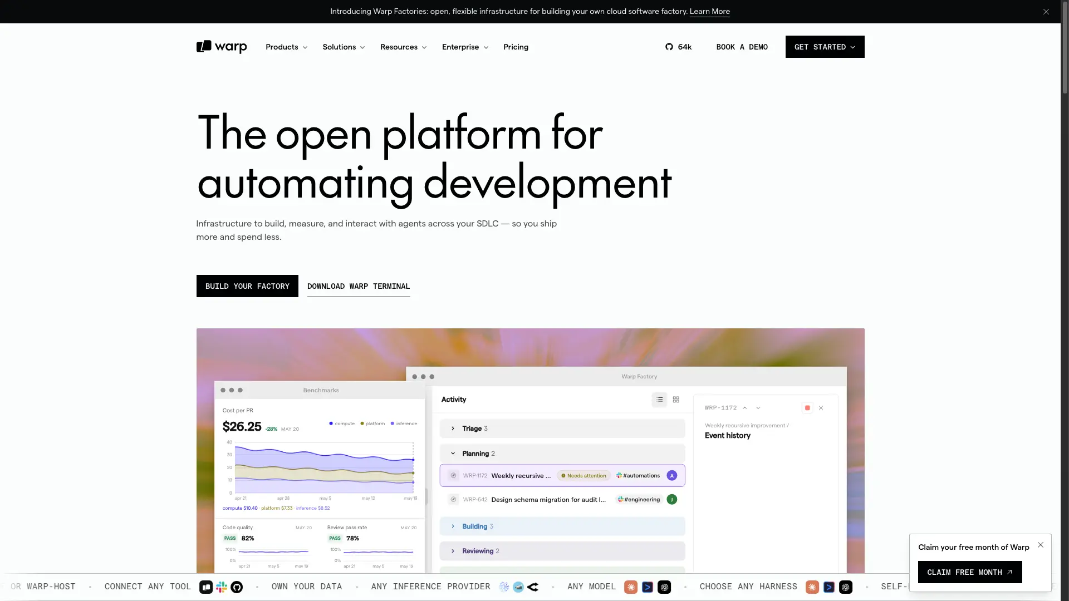This screenshot has height=601, width=1069.
Task: Click the 78% review pass rate value
Action: pyautogui.click(x=352, y=539)
